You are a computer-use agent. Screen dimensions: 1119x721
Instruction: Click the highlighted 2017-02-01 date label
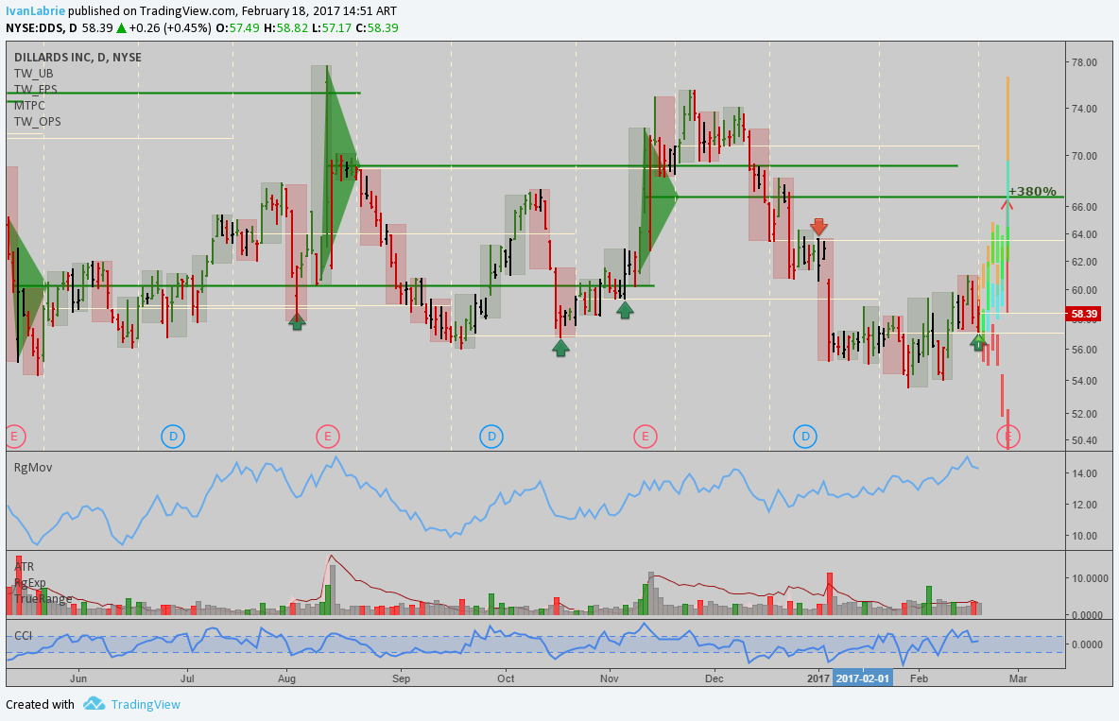tap(862, 678)
